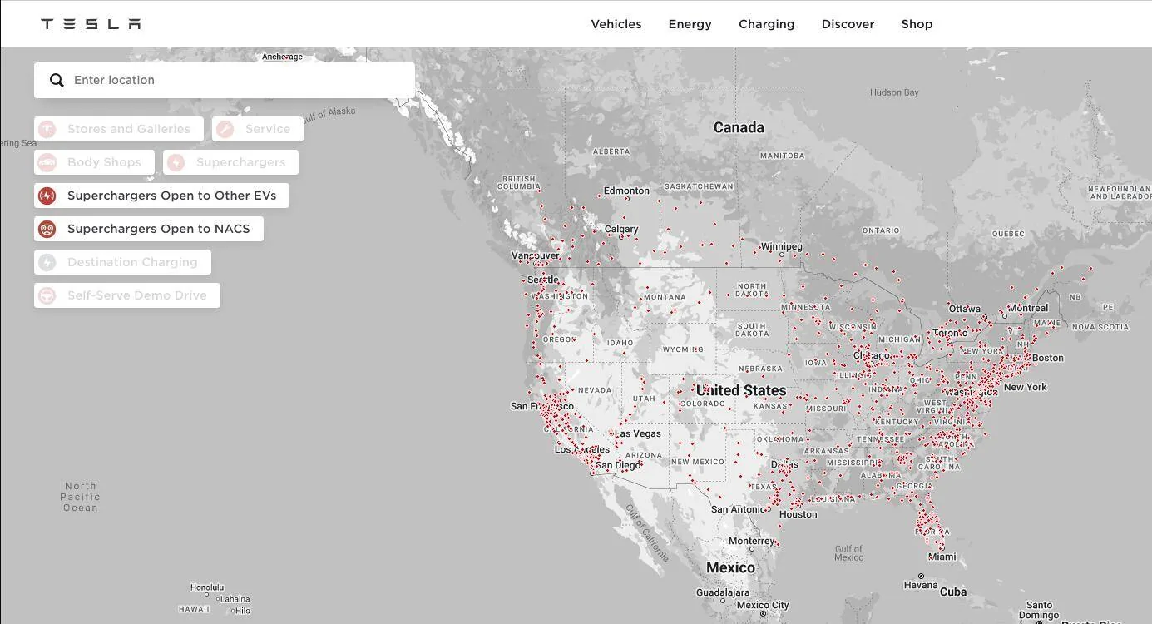
Task: Click the Stores and Galleries filter icon
Action: click(47, 129)
